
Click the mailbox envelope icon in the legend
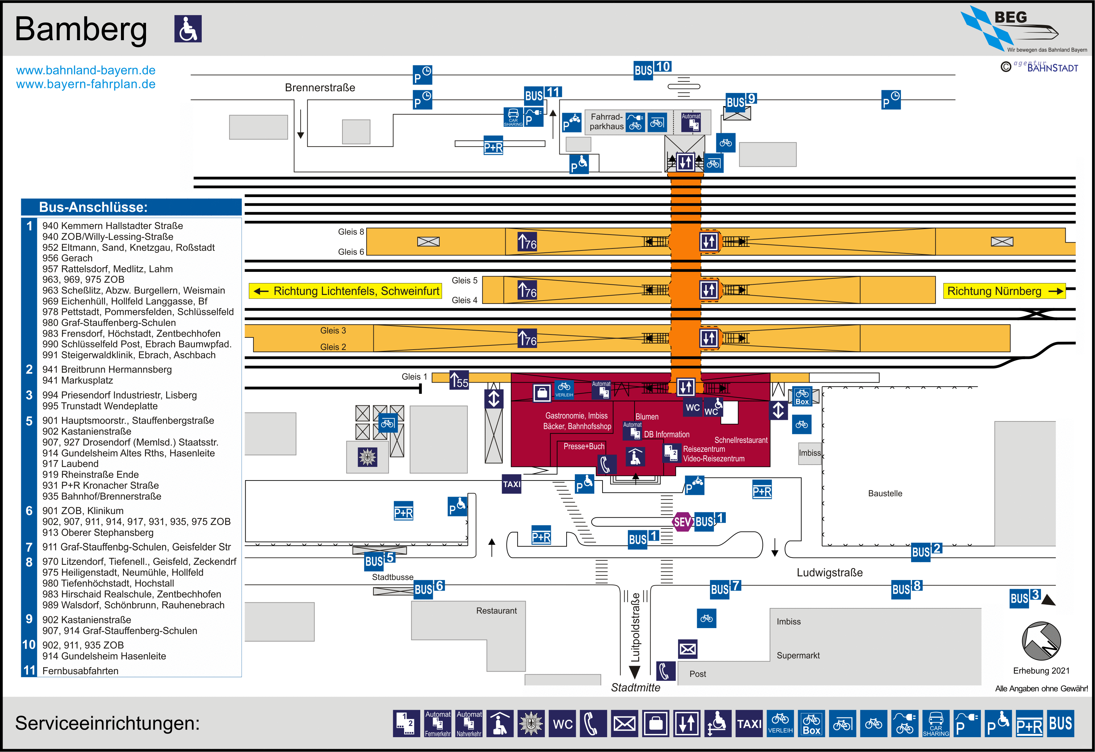coord(625,723)
